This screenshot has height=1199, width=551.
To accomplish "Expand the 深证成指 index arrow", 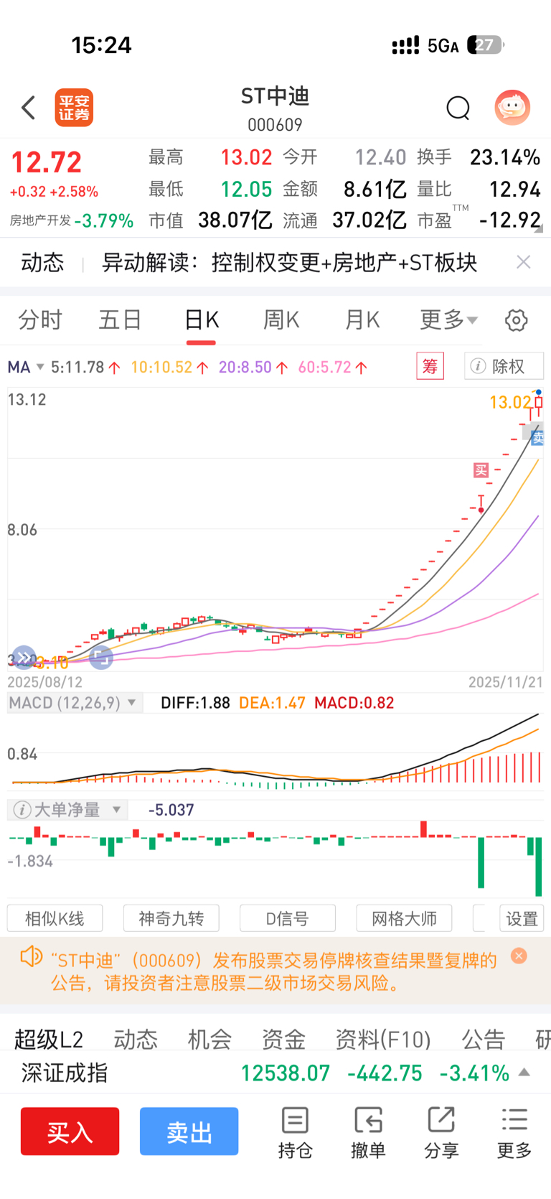I will tap(524, 1073).
